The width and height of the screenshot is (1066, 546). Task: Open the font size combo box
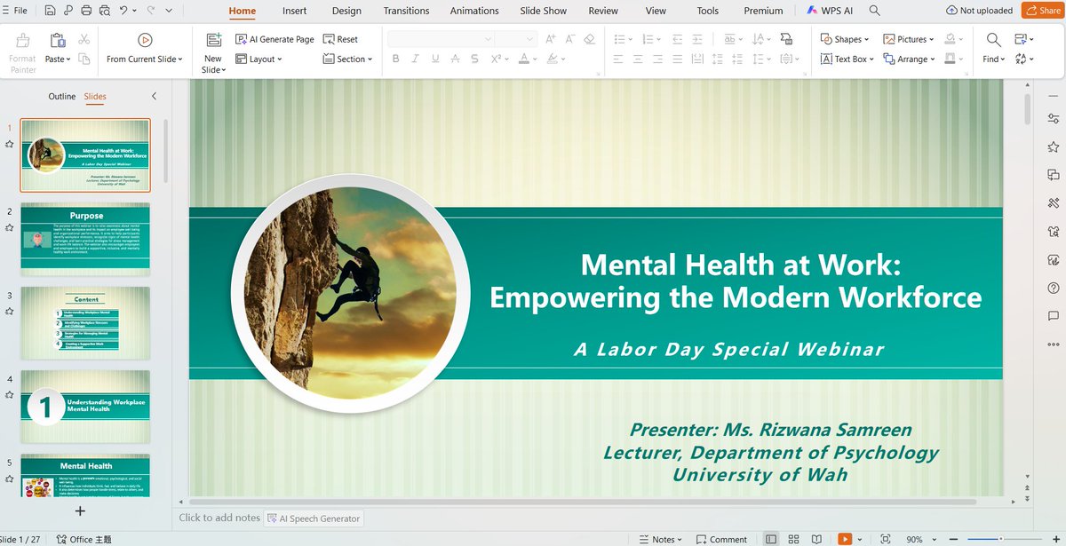(516, 39)
